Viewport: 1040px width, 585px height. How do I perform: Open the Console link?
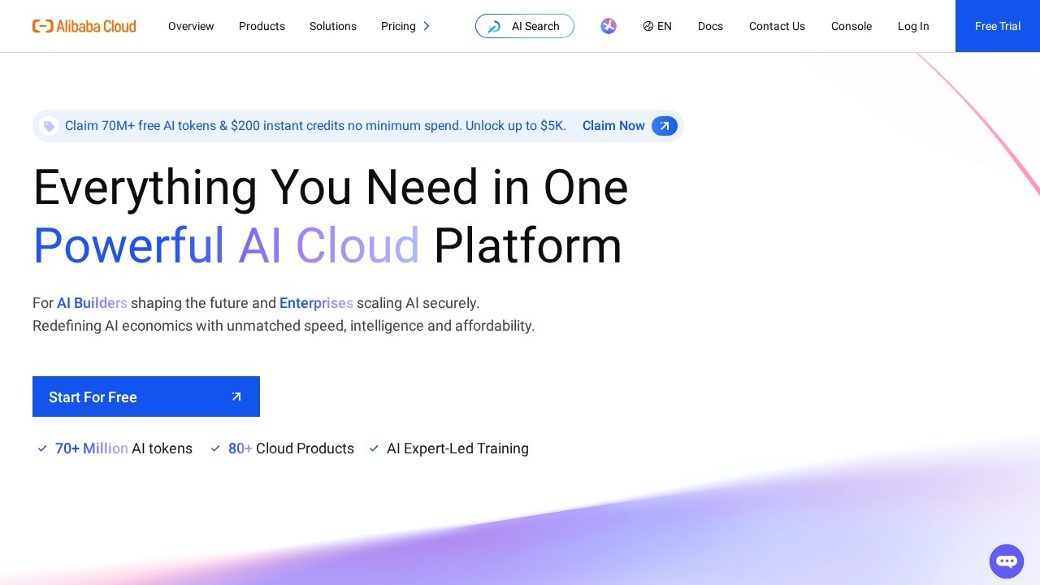[851, 26]
